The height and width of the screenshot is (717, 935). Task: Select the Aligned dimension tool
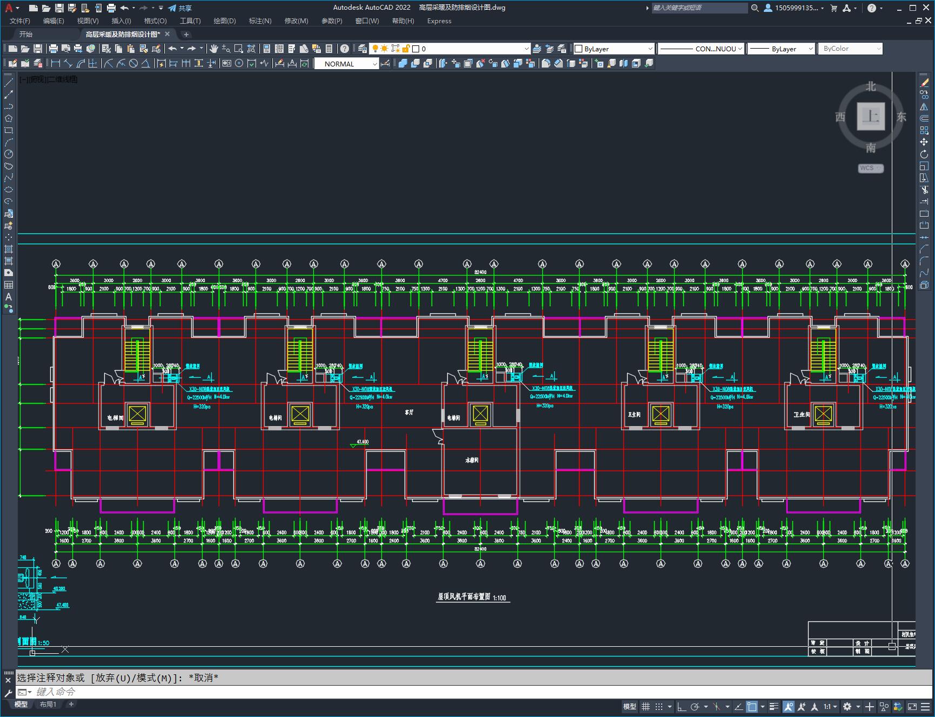[68, 63]
